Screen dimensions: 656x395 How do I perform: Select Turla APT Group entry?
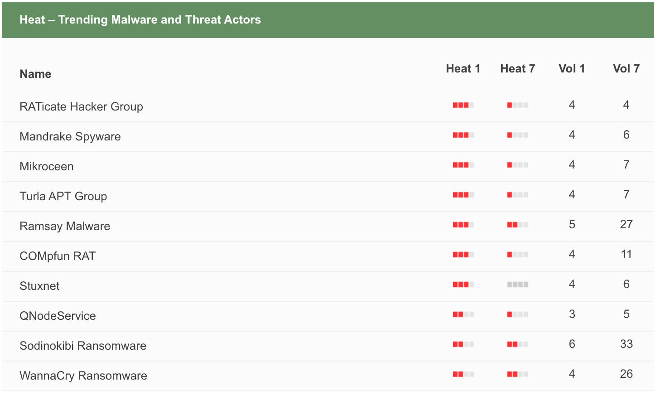click(63, 196)
